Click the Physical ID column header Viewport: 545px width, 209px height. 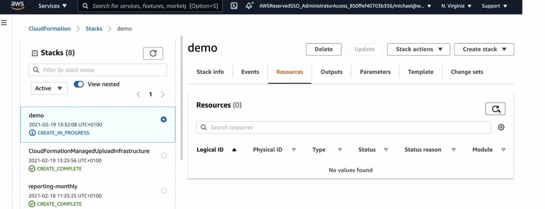coord(268,150)
